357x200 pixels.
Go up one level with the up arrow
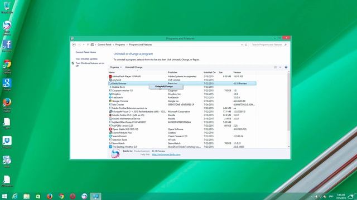coord(88,44)
